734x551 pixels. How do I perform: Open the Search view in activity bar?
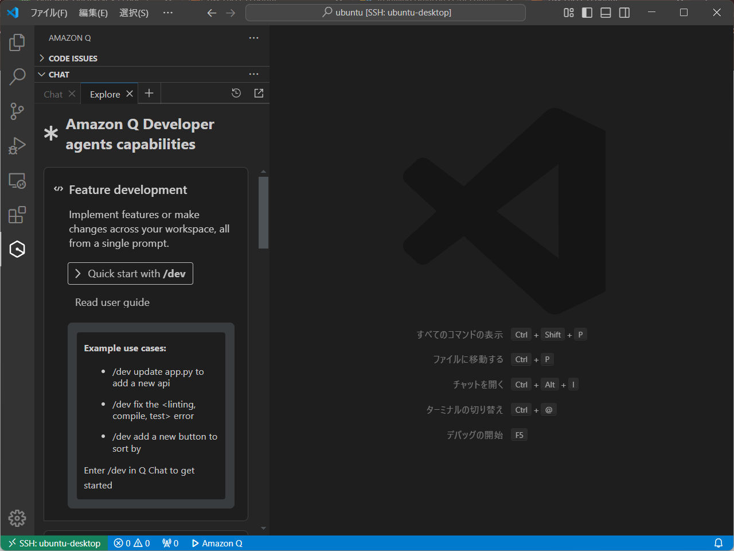click(17, 76)
